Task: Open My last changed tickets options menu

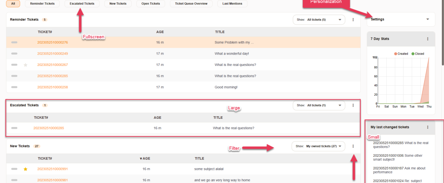Action: pos(428,127)
